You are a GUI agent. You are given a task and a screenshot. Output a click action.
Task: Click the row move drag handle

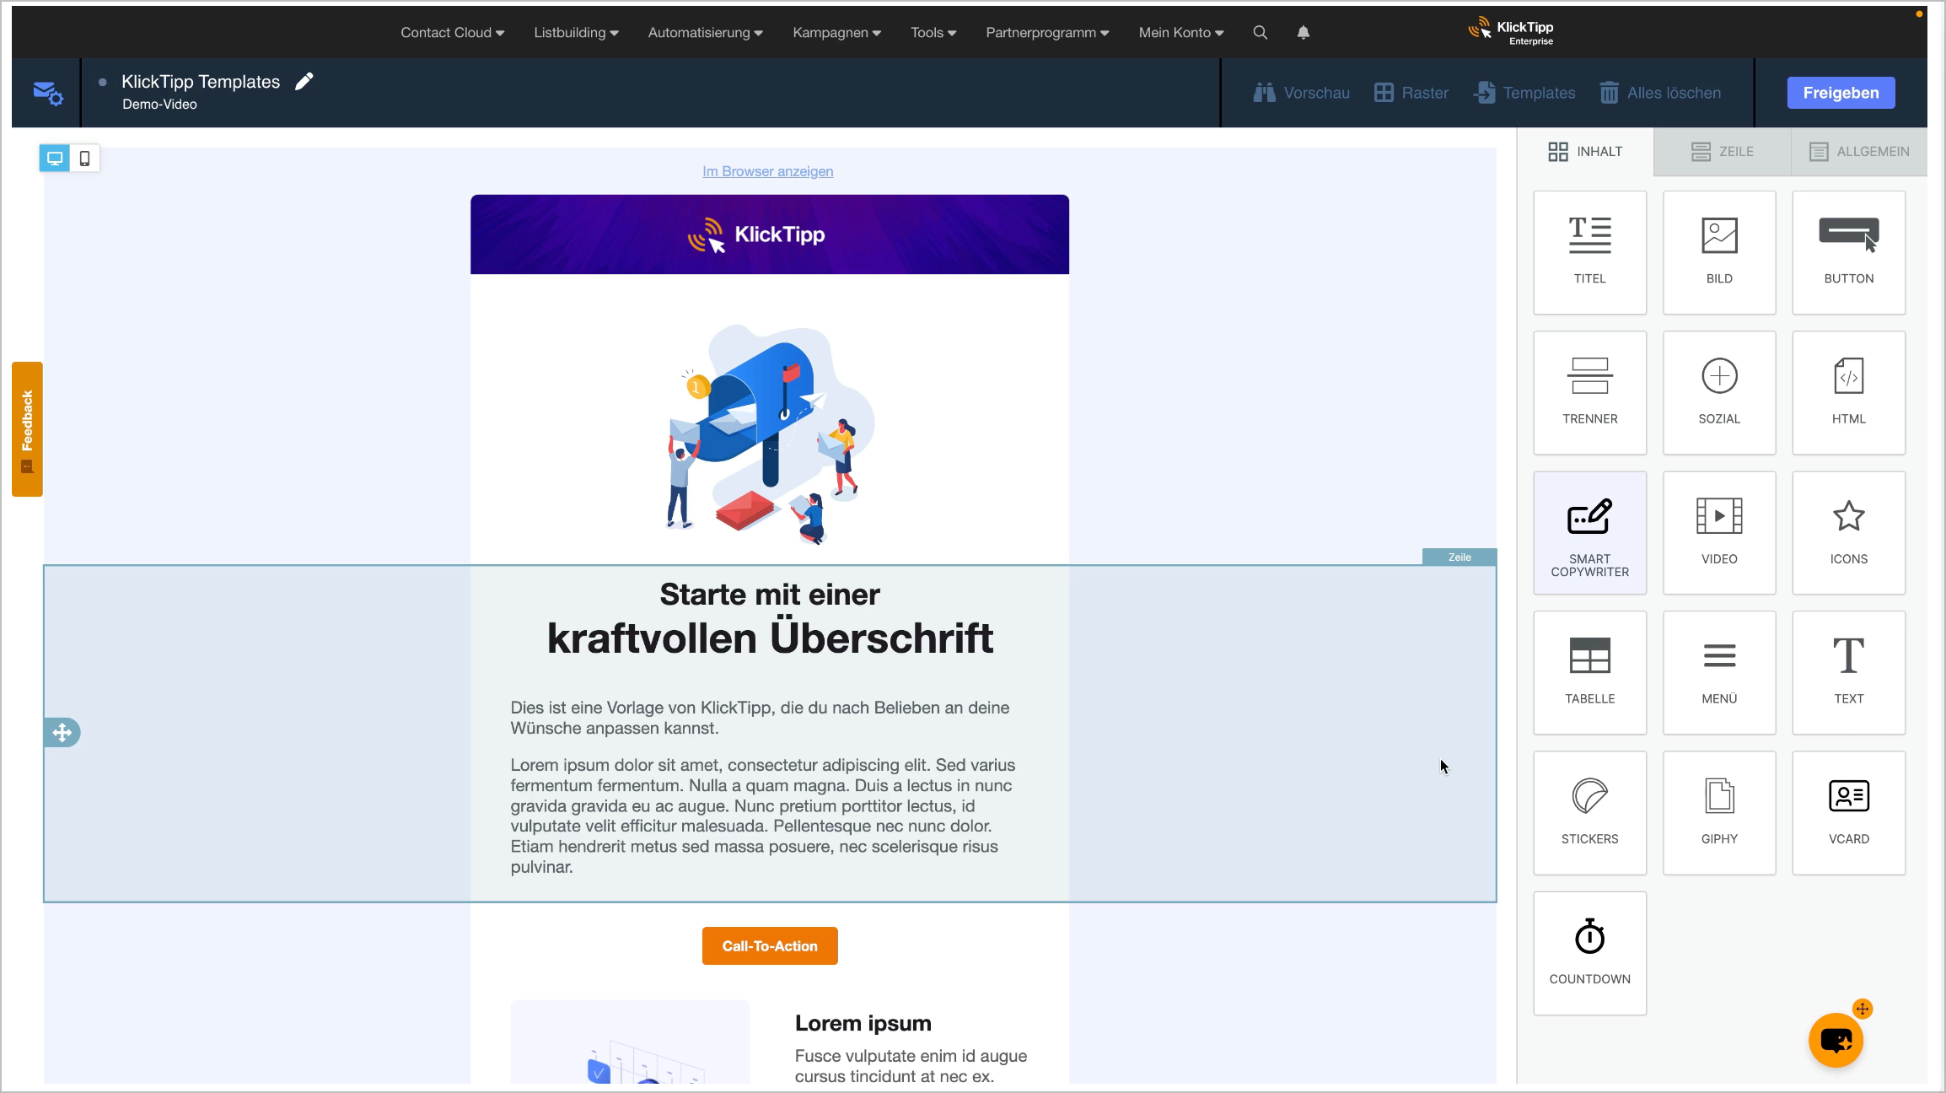click(62, 732)
